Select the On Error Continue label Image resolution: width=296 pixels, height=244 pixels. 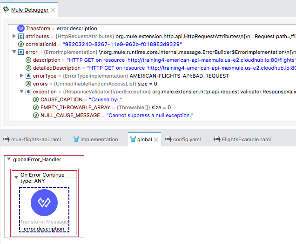(x=42, y=175)
